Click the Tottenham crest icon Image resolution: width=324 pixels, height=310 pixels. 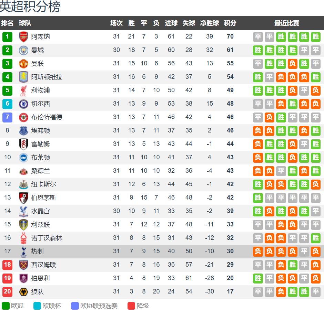pyautogui.click(x=23, y=252)
